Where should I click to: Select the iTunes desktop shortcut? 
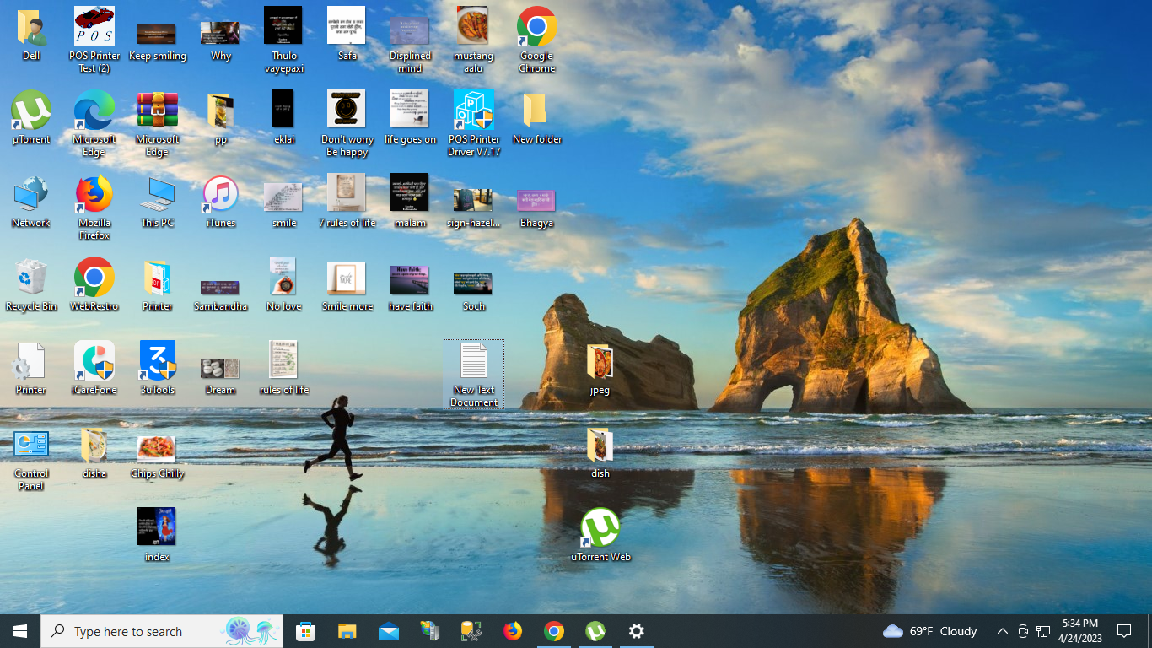pos(220,195)
